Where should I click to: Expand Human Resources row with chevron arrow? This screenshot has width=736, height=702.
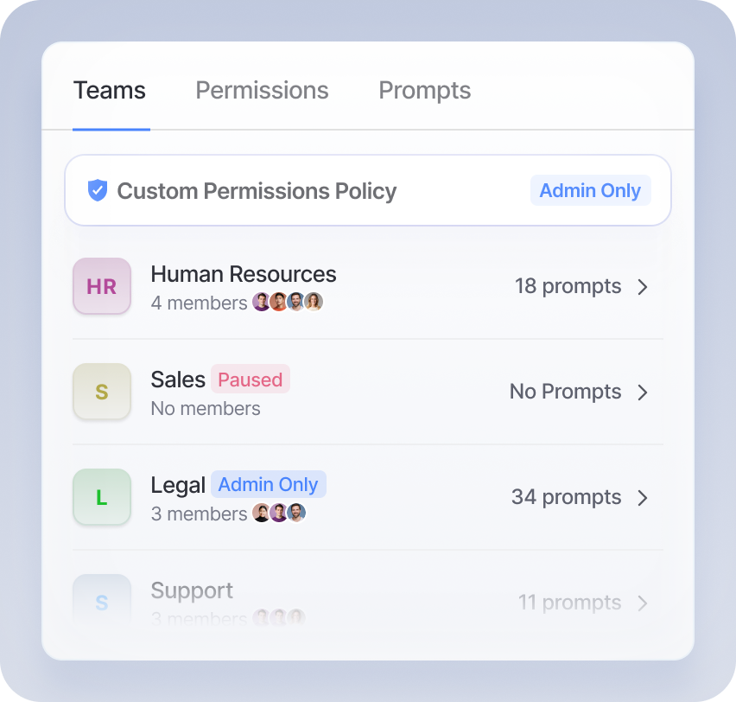coord(643,287)
